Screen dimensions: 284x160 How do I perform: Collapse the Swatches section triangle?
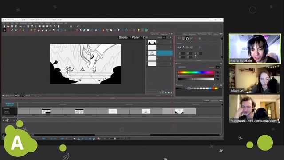tap(176, 85)
